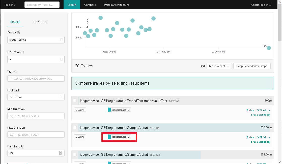Switch to the JSON File tab
The width and height of the screenshot is (282, 164).
pyautogui.click(x=40, y=22)
